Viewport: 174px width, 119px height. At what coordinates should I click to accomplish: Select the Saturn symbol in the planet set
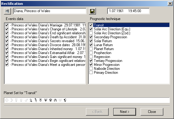[36, 100]
